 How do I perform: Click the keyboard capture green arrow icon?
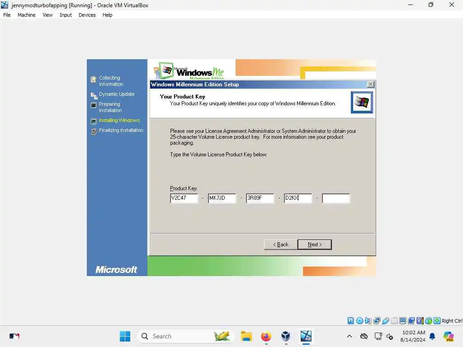tap(437, 320)
